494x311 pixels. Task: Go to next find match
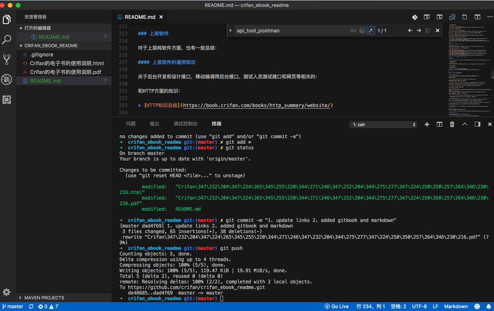click(419, 30)
